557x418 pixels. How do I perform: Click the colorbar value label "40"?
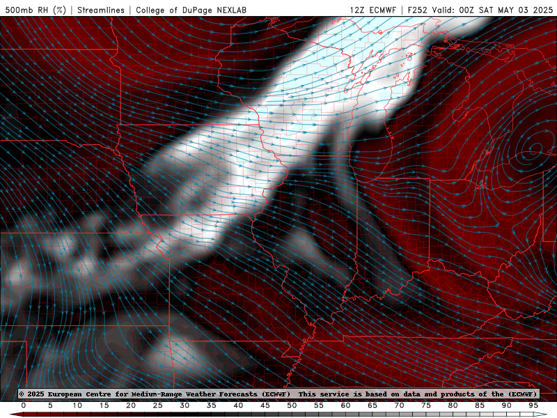238,405
